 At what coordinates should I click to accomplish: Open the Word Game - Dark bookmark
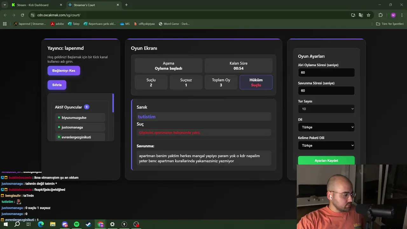click(174, 24)
